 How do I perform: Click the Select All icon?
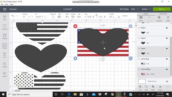pyautogui.click(x=53, y=17)
